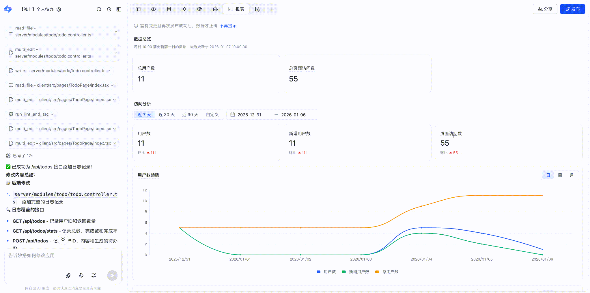Select the 近 30 天 range tab
The image size is (590, 293).
(x=166, y=115)
